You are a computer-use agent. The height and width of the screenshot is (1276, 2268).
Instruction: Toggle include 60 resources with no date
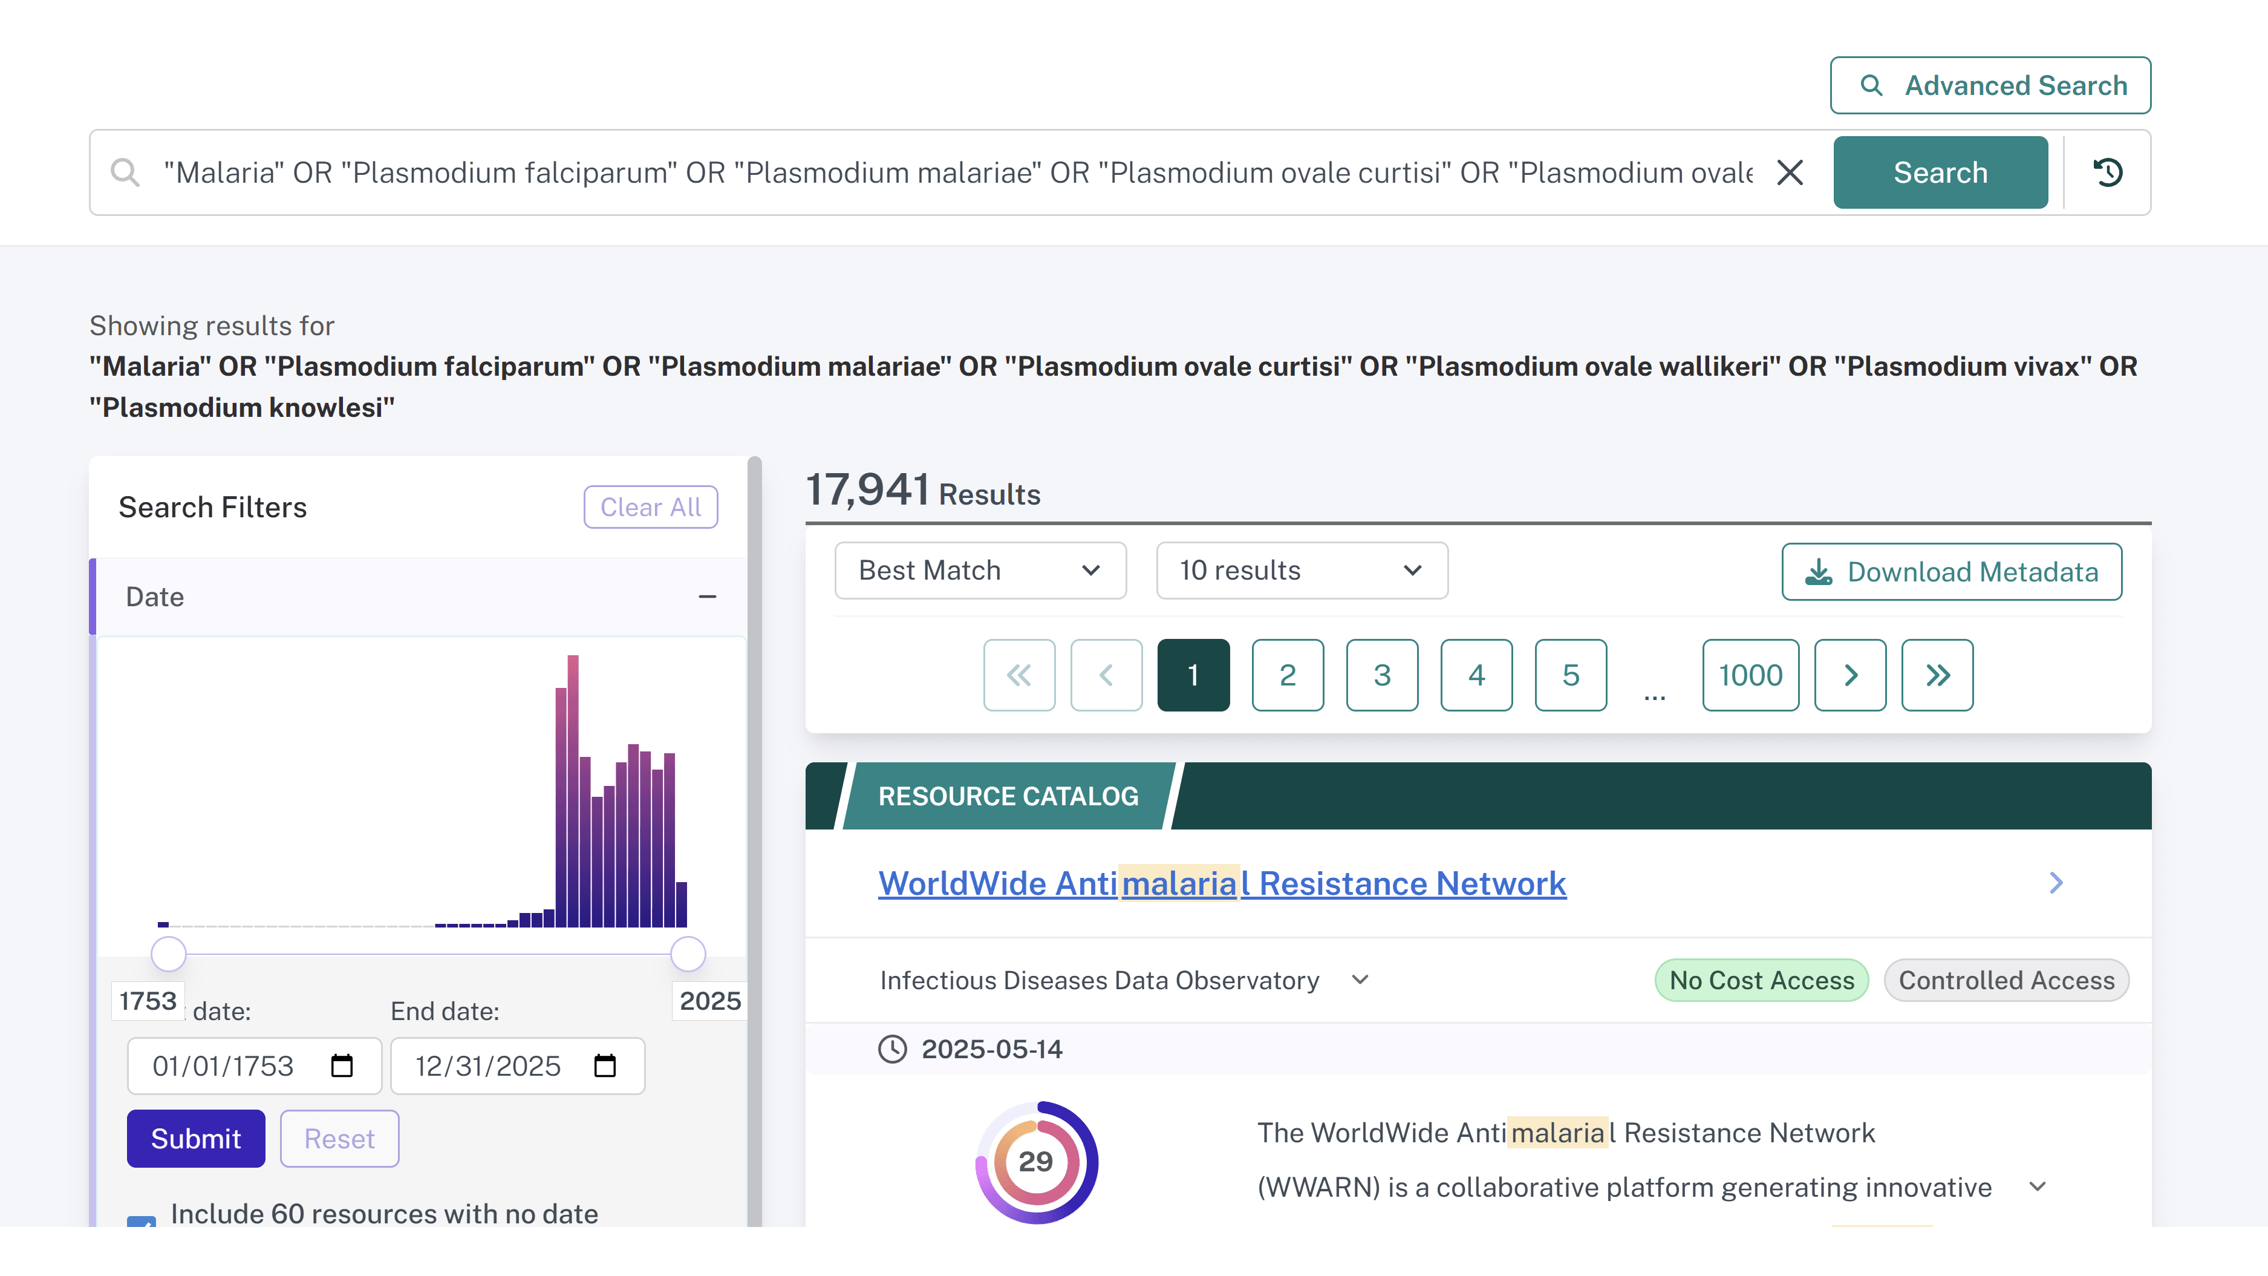pos(141,1222)
